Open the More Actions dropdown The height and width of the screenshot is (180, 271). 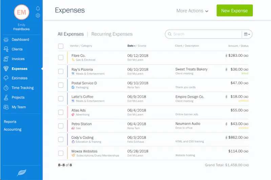tap(192, 11)
